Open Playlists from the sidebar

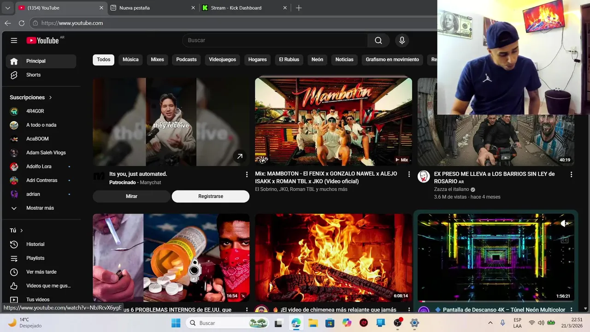point(41,258)
